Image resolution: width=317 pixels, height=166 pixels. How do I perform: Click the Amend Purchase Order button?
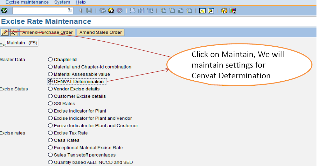pos(47,32)
